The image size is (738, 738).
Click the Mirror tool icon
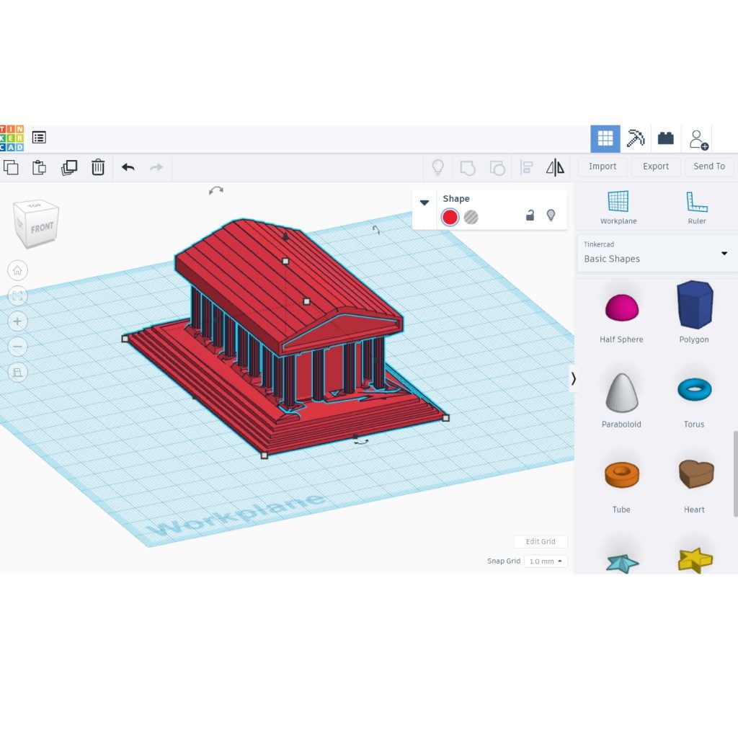coord(555,167)
